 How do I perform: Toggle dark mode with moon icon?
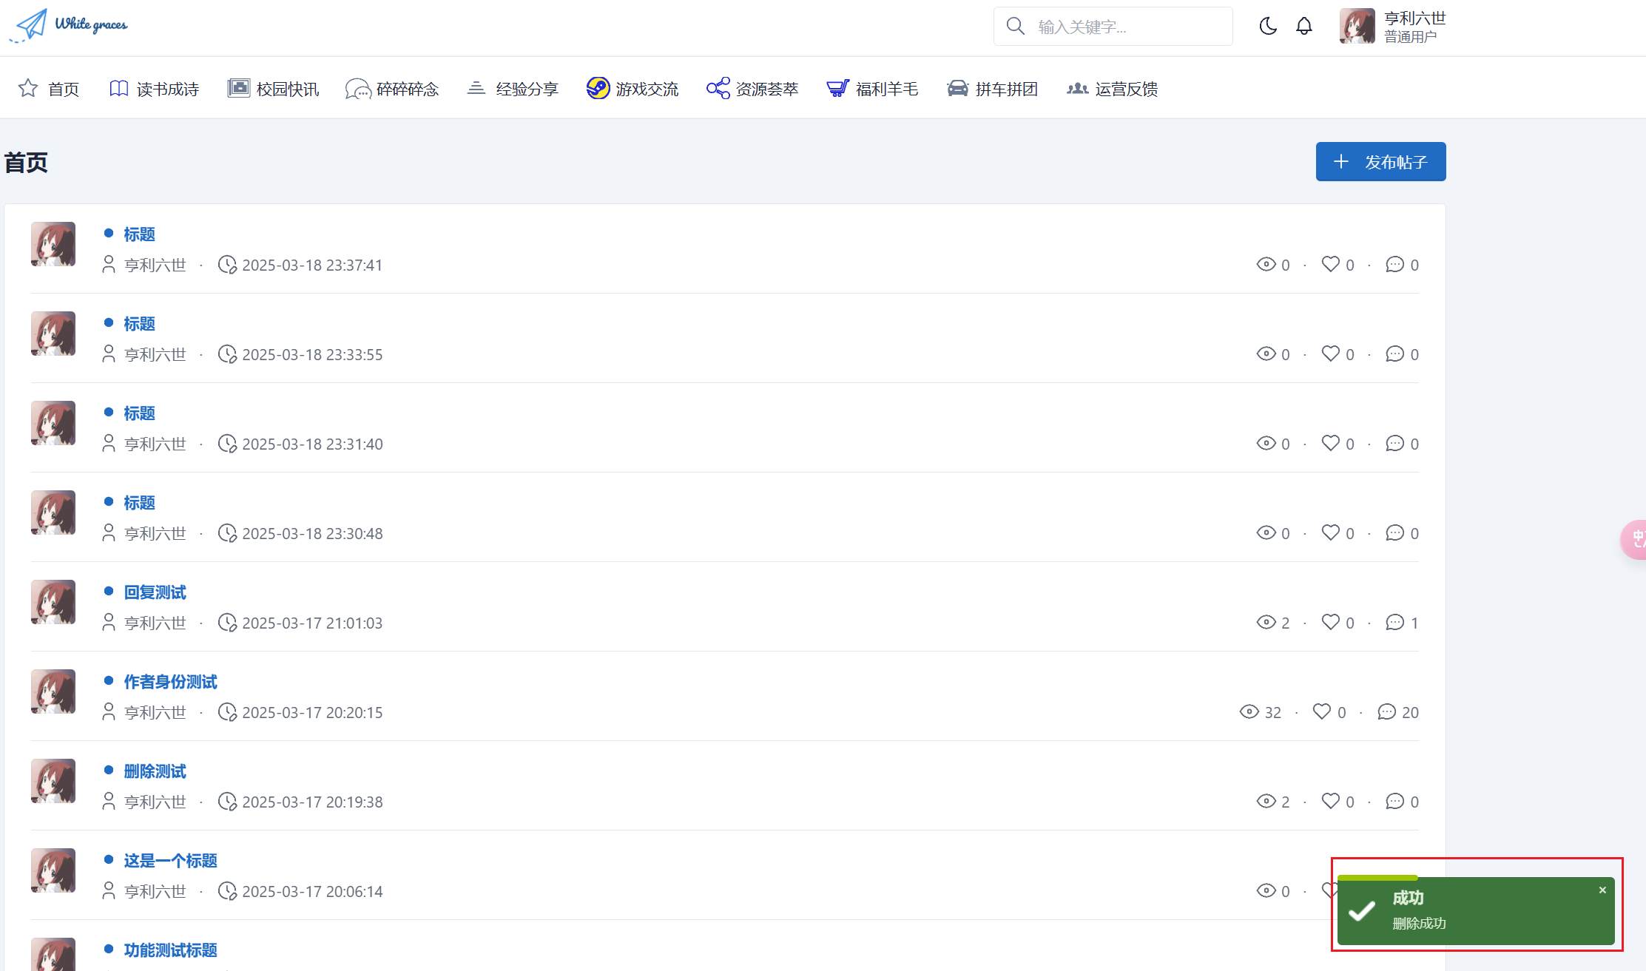1268,27
